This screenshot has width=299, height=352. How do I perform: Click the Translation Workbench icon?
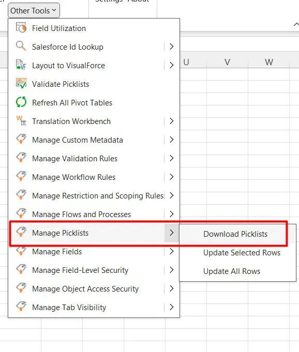[x=21, y=121]
